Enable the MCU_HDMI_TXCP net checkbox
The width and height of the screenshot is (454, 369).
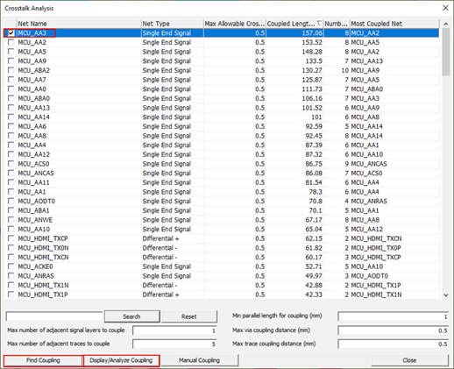(x=11, y=238)
